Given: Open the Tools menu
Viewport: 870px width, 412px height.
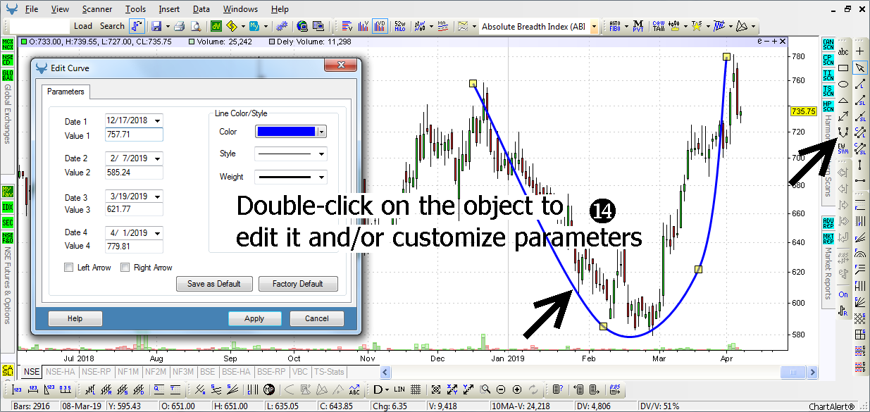Looking at the screenshot, I should [136, 9].
